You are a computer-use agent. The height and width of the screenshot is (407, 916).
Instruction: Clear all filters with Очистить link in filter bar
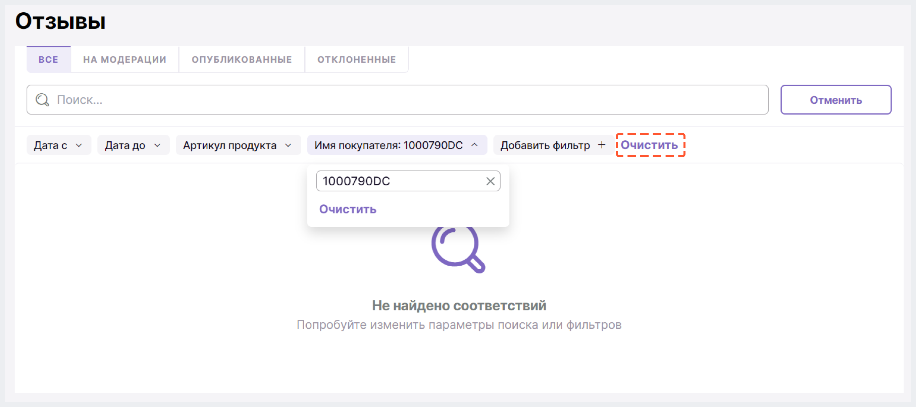click(x=649, y=145)
